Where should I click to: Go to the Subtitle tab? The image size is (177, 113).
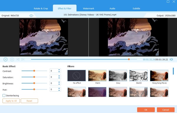(x=136, y=9)
